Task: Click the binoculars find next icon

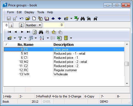Action: pos(95,18)
